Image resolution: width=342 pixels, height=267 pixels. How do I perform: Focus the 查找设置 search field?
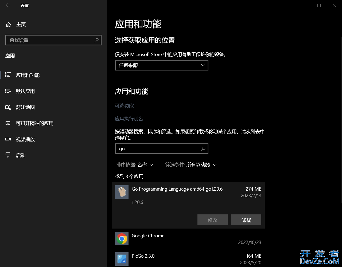pos(53,40)
